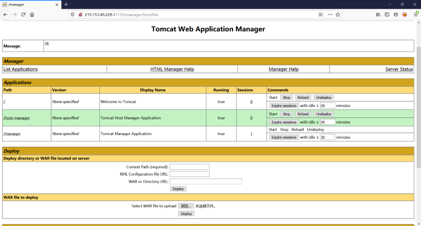
Task: Click sessions count 1 for /manager
Action: point(251,133)
